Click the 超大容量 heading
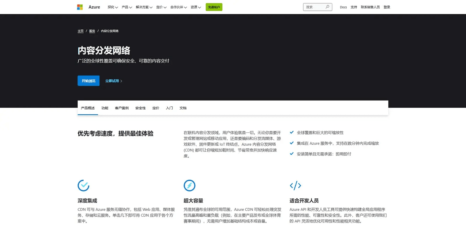Image resolution: width=466 pixels, height=233 pixels. coord(193,201)
